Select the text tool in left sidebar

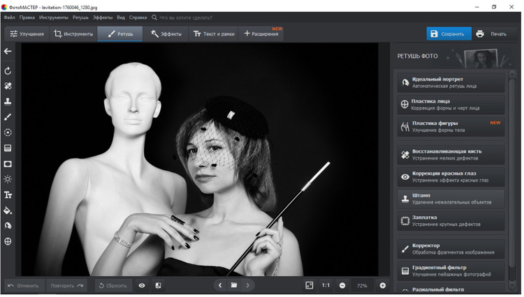(x=8, y=195)
